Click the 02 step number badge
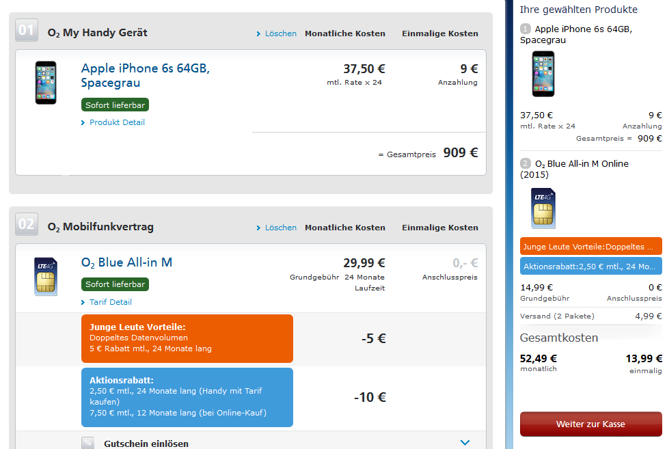The width and height of the screenshot is (667, 449). pyautogui.click(x=27, y=224)
